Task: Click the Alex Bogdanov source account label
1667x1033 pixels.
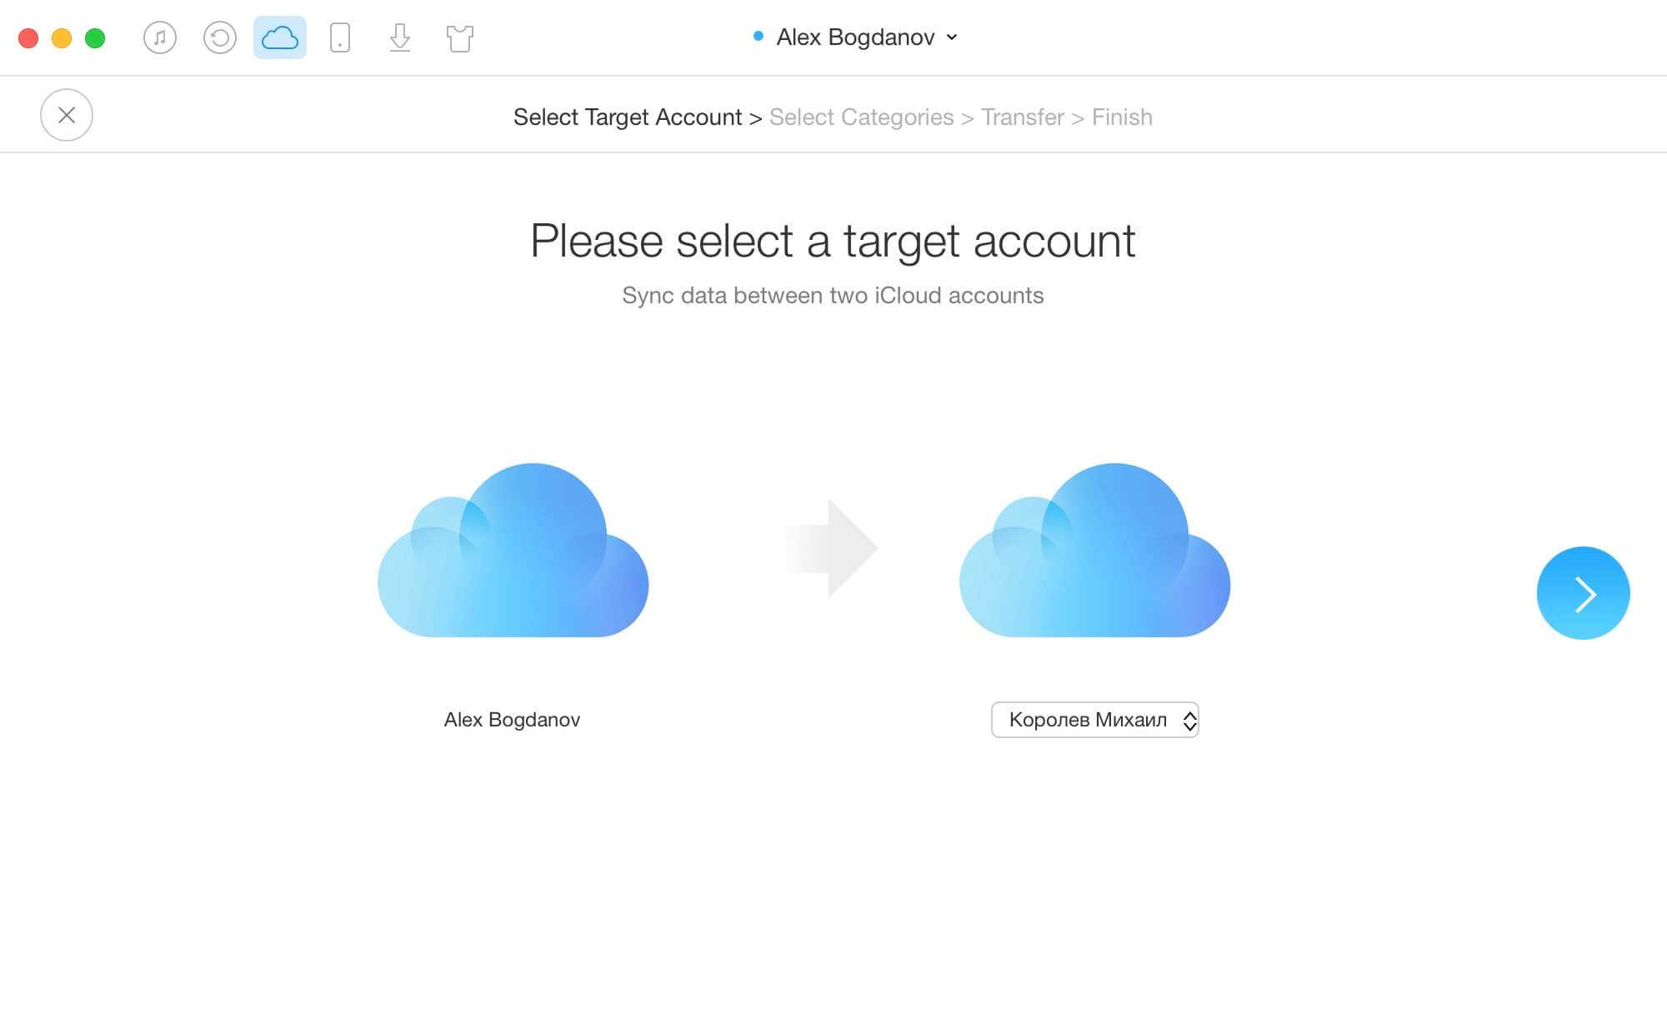Action: click(512, 720)
